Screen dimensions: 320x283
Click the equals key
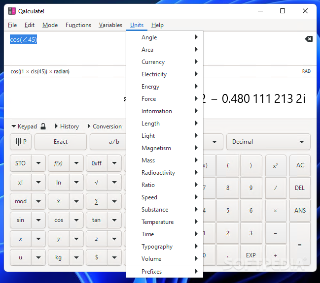[x=300, y=244]
